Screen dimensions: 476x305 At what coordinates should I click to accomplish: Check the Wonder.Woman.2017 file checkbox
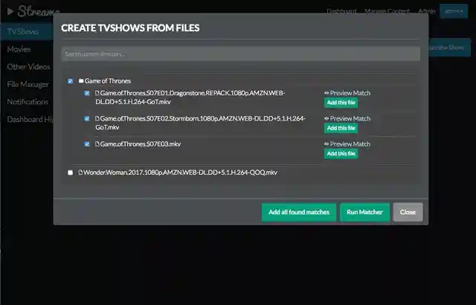(x=70, y=173)
